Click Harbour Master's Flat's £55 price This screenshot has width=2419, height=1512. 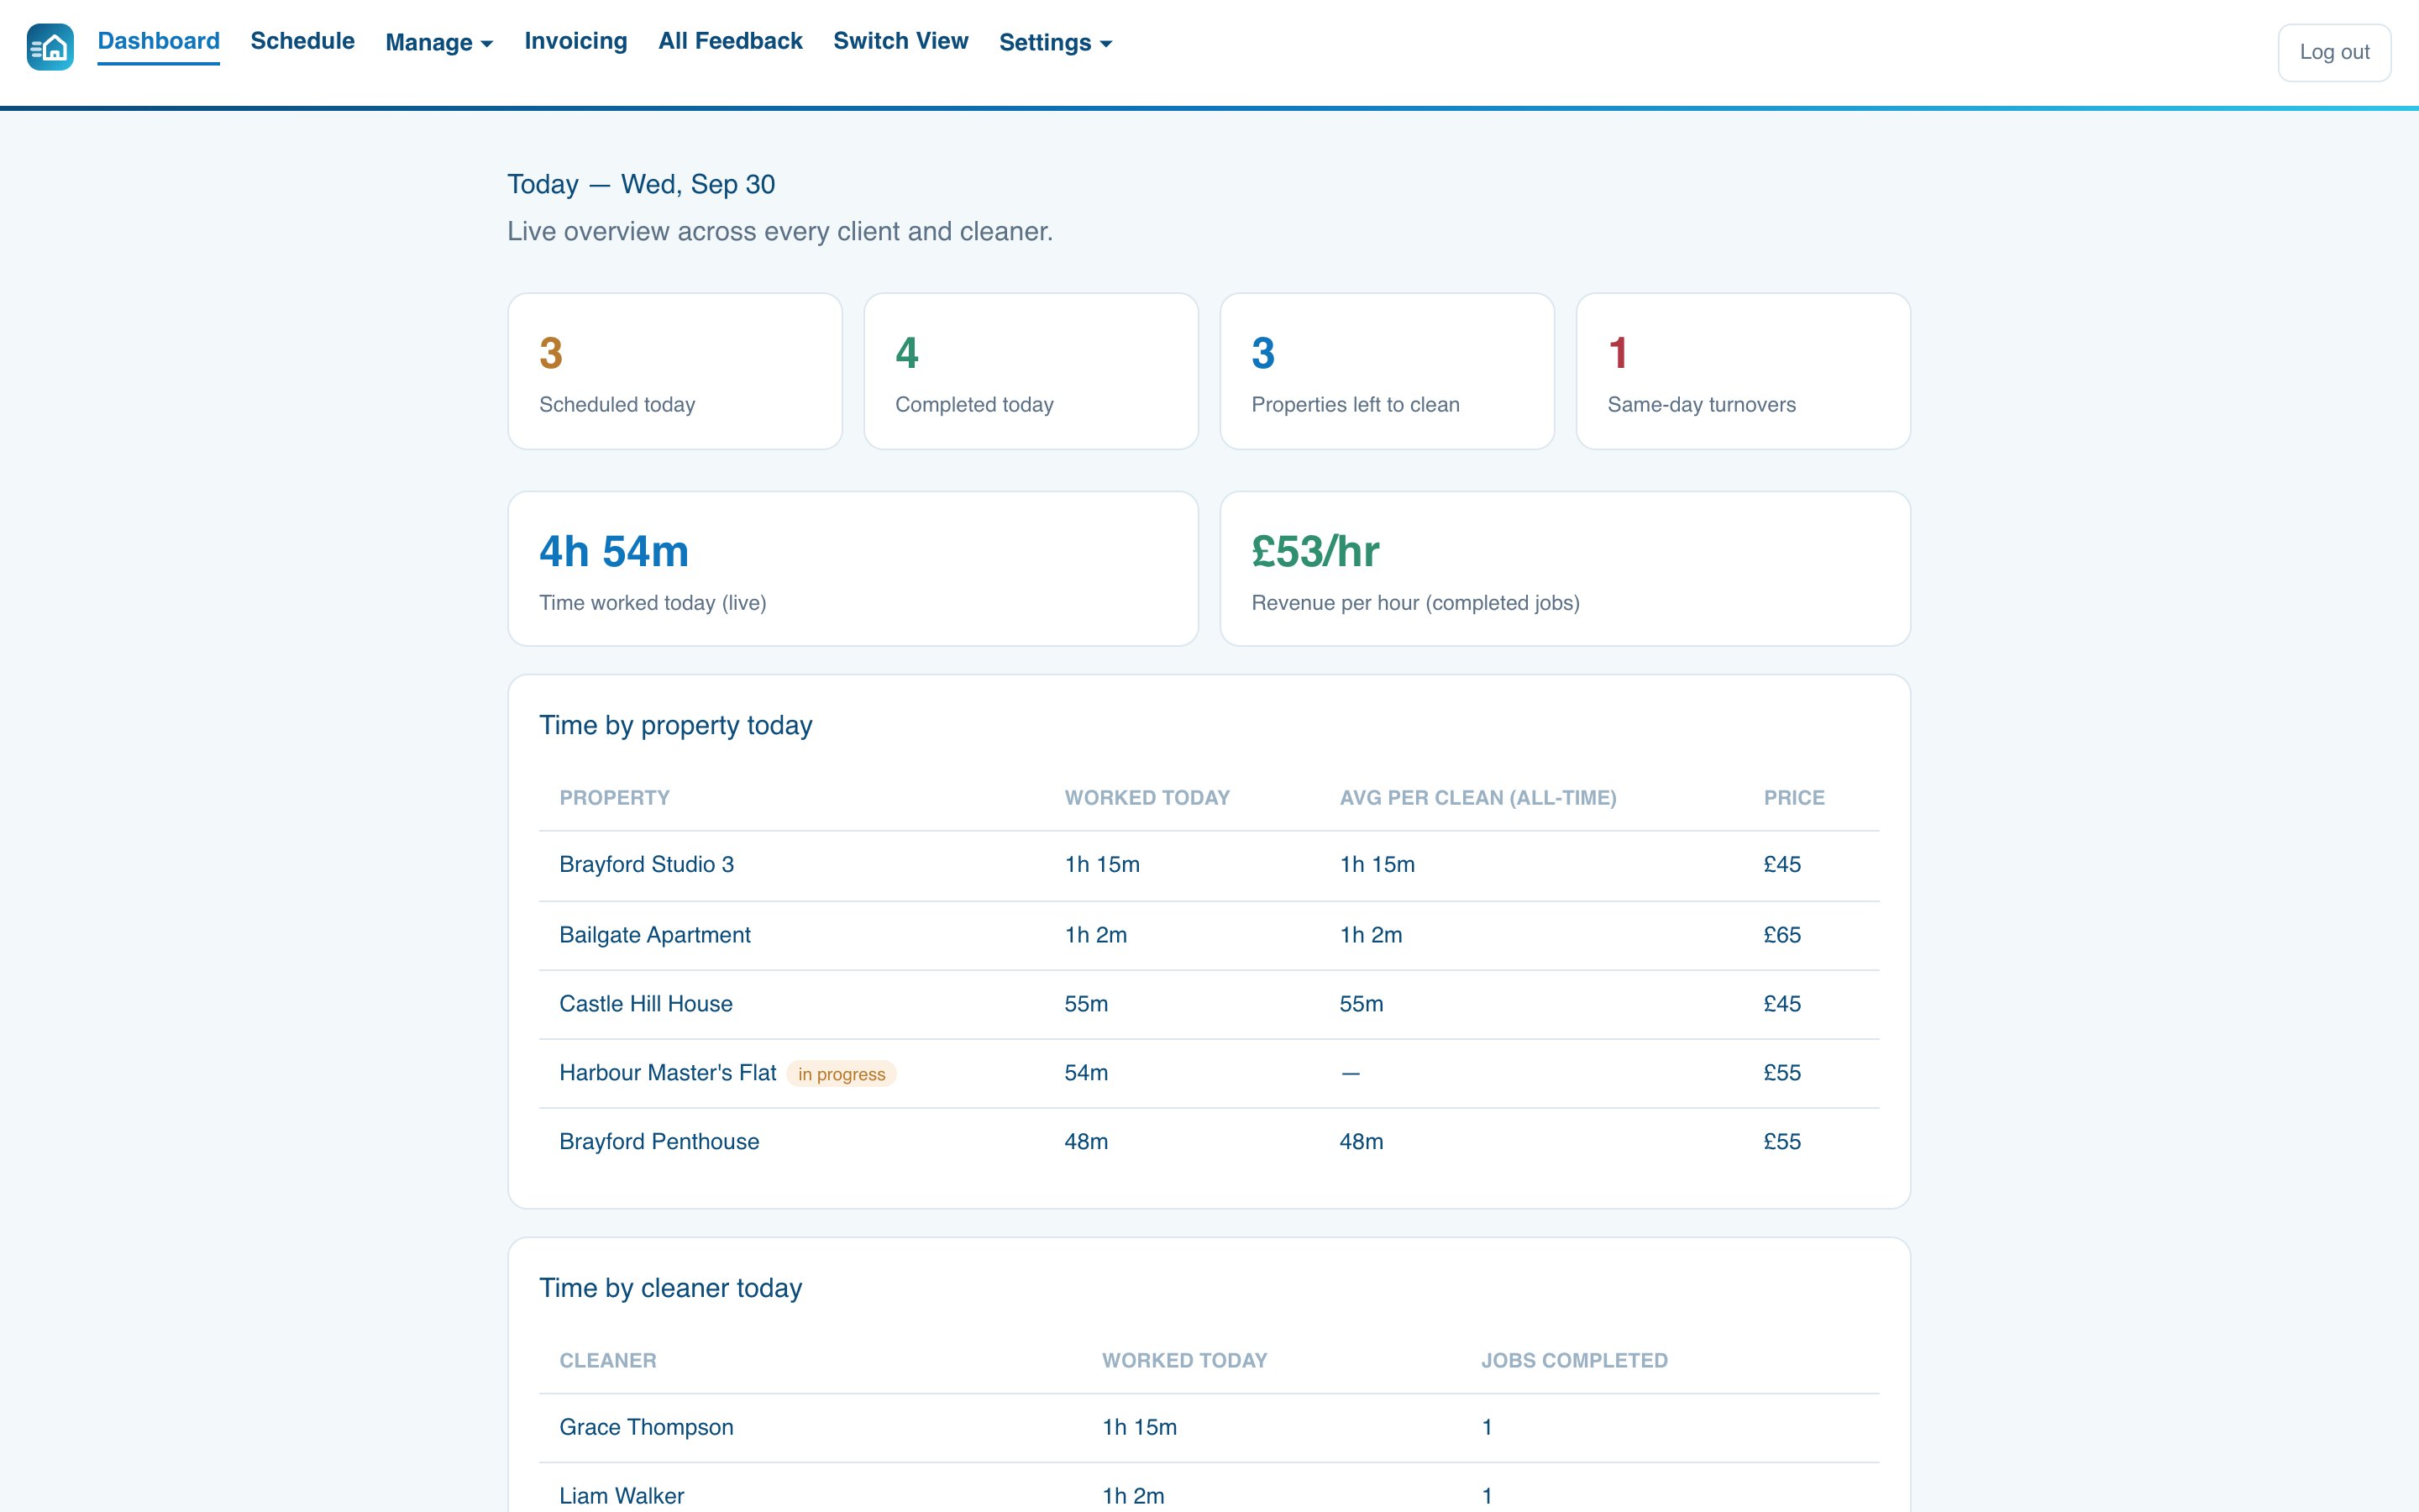1782,1073
